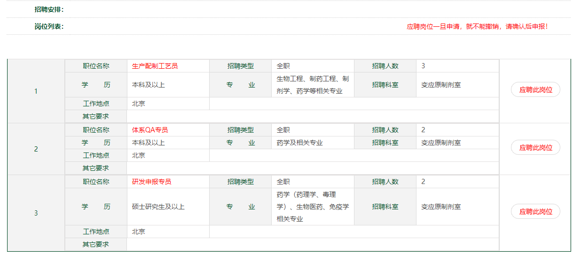
Task: Click the 药学及相关专业 major cell
Action: (299, 143)
